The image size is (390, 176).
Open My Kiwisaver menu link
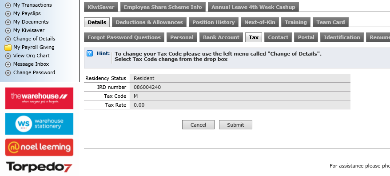point(29,30)
